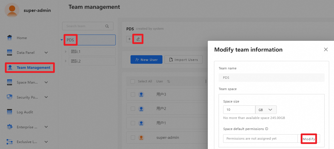Tick the Select All checkbox
334x149 pixels.
[133, 81]
